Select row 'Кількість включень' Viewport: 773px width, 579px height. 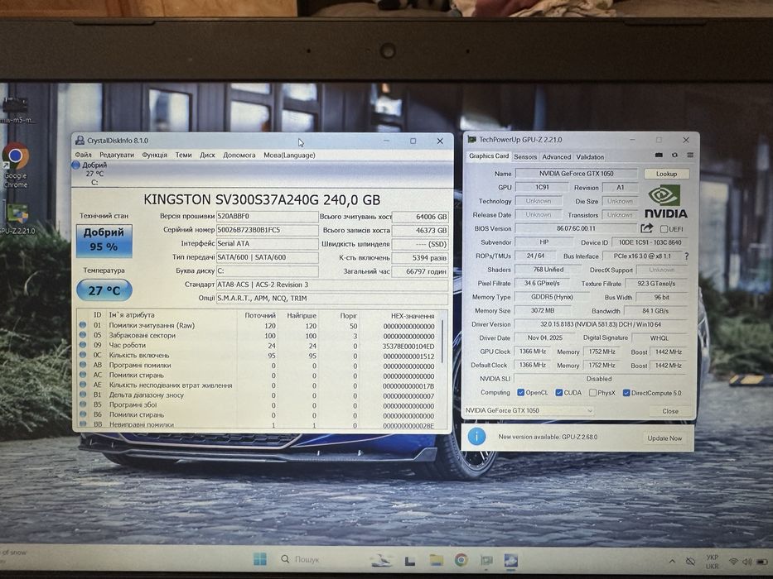click(x=256, y=356)
